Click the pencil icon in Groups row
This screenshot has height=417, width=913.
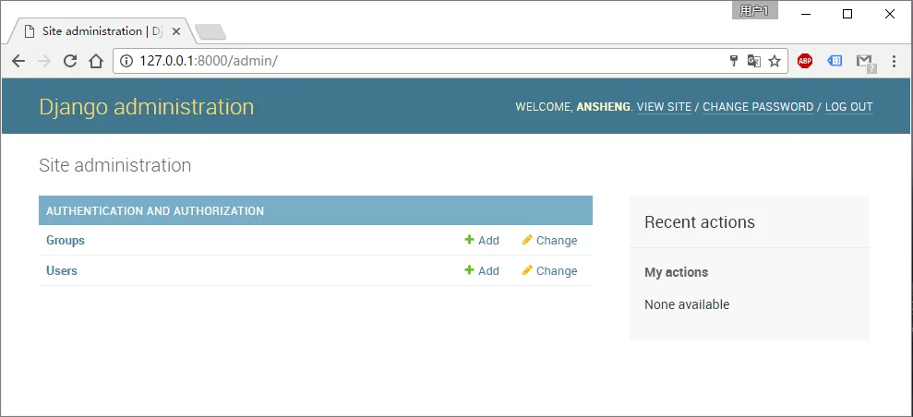click(x=527, y=240)
